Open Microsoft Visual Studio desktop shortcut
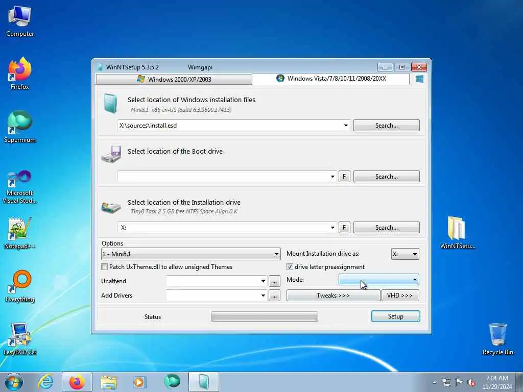 click(x=20, y=187)
